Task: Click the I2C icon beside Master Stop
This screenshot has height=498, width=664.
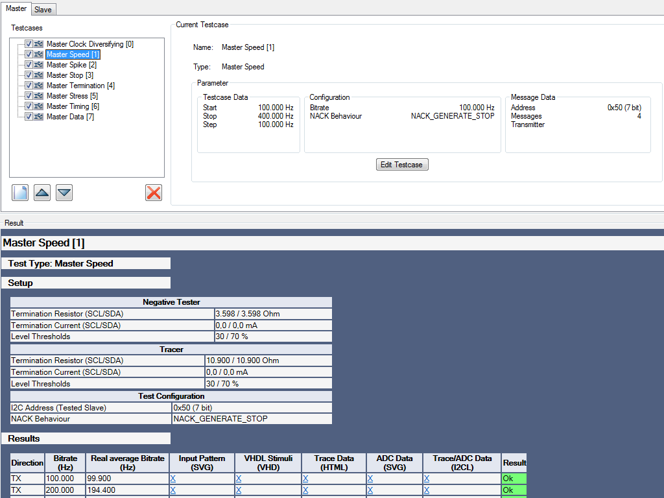Action: [x=37, y=75]
